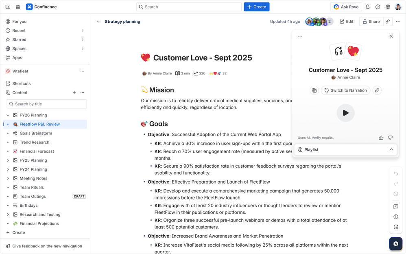Screen dimensions: 406x254
Task: Open the settings gear icon
Action: (x=388, y=7)
